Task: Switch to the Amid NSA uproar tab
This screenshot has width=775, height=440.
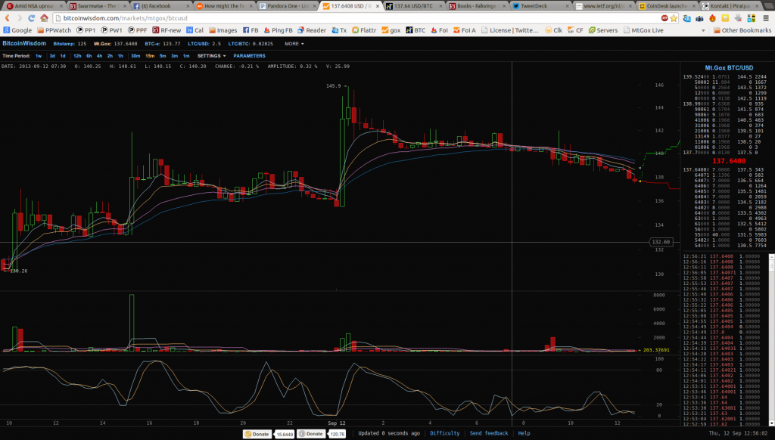Action: (33, 6)
